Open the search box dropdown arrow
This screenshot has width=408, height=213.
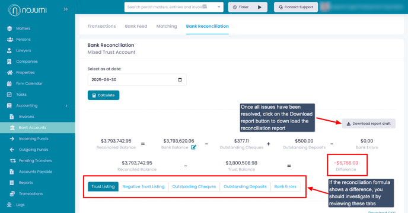pos(219,7)
